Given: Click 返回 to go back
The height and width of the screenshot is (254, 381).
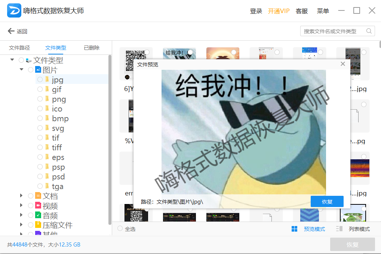Looking at the screenshot, I should point(22,31).
